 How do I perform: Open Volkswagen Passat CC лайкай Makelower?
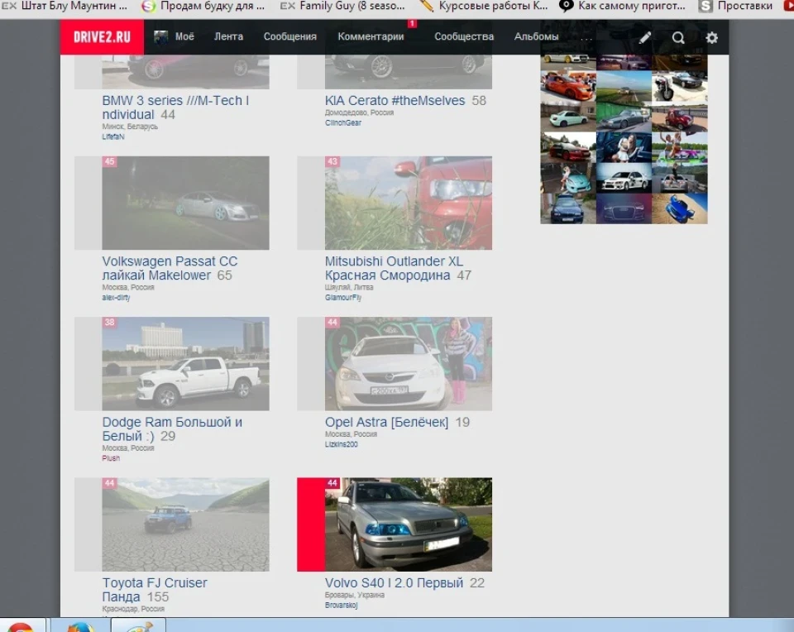click(x=170, y=268)
